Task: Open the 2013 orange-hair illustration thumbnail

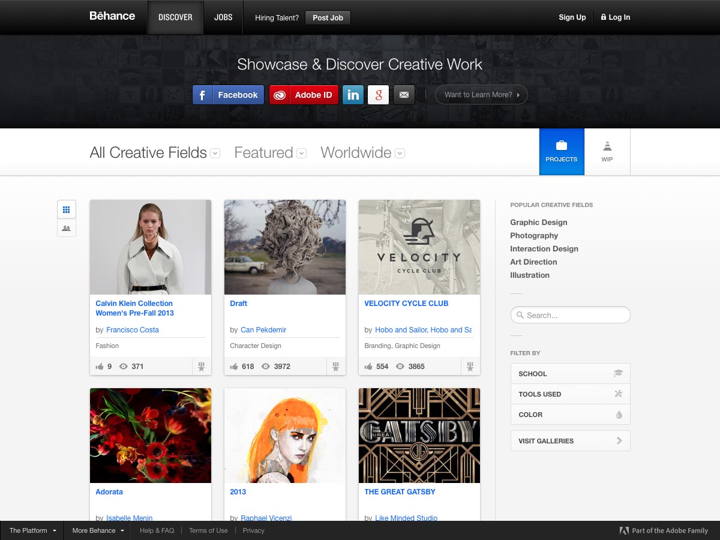Action: pyautogui.click(x=285, y=436)
